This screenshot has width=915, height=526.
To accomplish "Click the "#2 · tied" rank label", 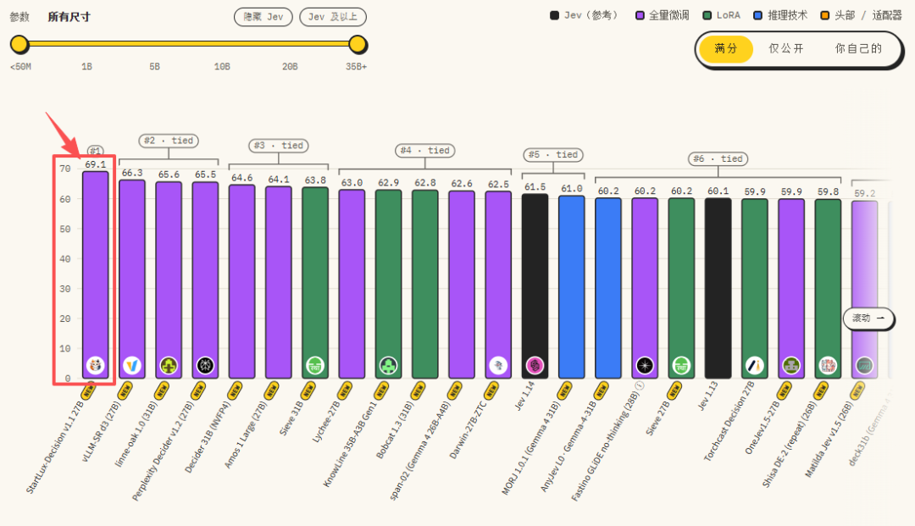I will (169, 141).
